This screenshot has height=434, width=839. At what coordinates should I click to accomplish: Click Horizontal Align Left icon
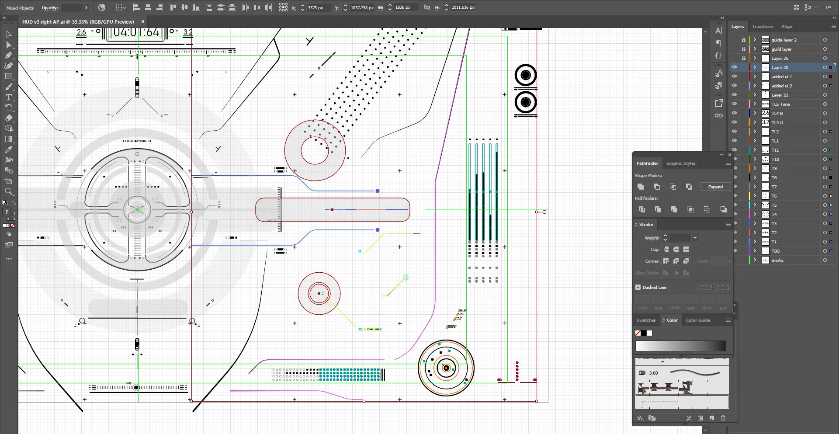click(136, 7)
